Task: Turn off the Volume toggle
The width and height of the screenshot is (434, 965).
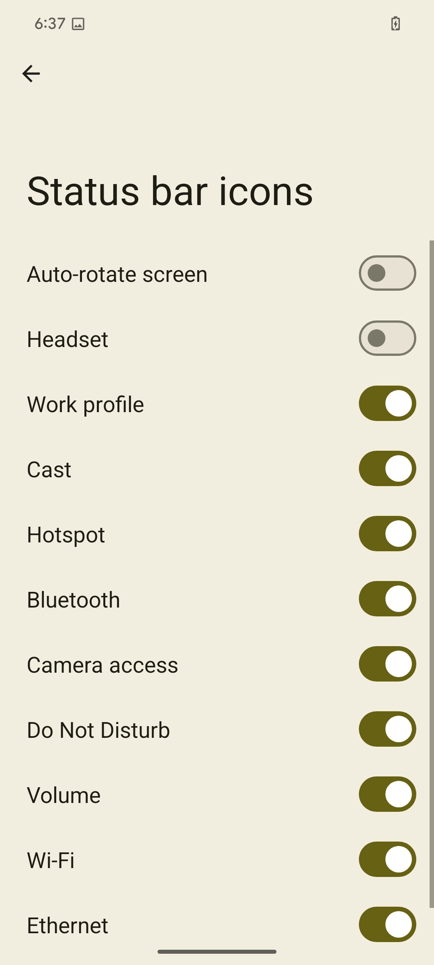Action: click(387, 794)
